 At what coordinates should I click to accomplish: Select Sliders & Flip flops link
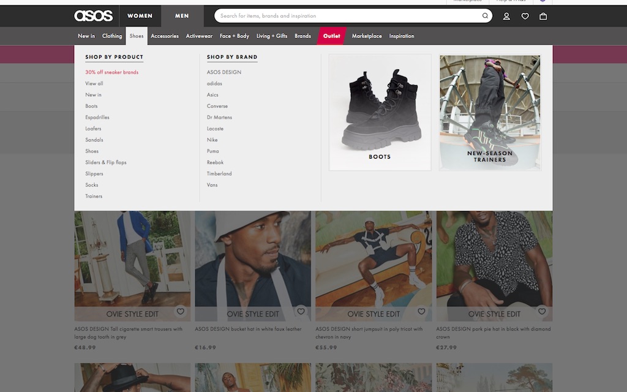pos(105,162)
